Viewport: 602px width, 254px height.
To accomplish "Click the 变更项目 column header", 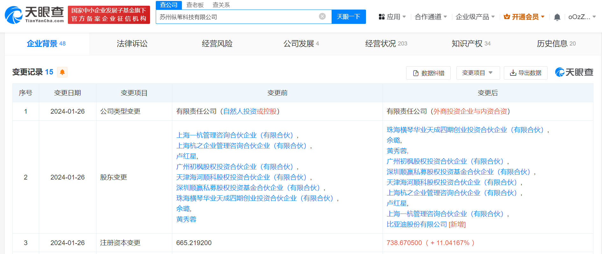I will pos(134,93).
